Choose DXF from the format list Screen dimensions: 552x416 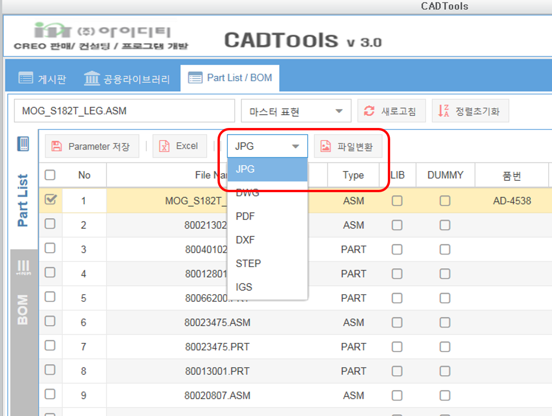coord(268,240)
